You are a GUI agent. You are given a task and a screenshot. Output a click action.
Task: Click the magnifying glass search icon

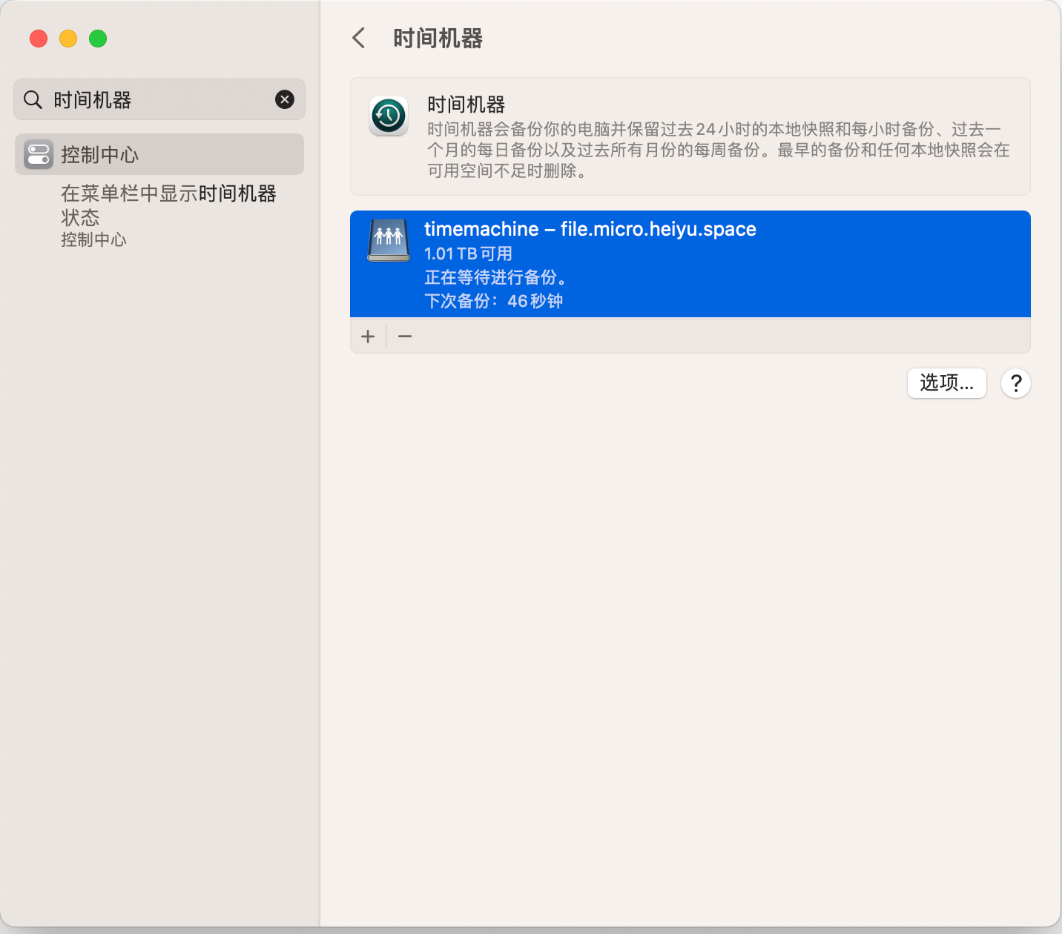pos(33,99)
